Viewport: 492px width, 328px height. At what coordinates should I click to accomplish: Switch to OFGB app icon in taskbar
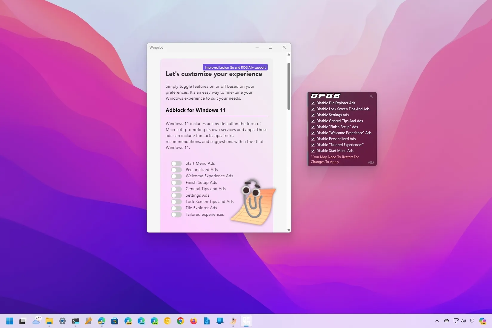[x=246, y=321]
